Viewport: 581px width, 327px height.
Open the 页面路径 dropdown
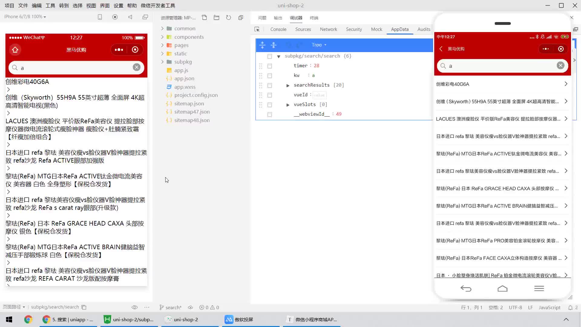coord(14,307)
